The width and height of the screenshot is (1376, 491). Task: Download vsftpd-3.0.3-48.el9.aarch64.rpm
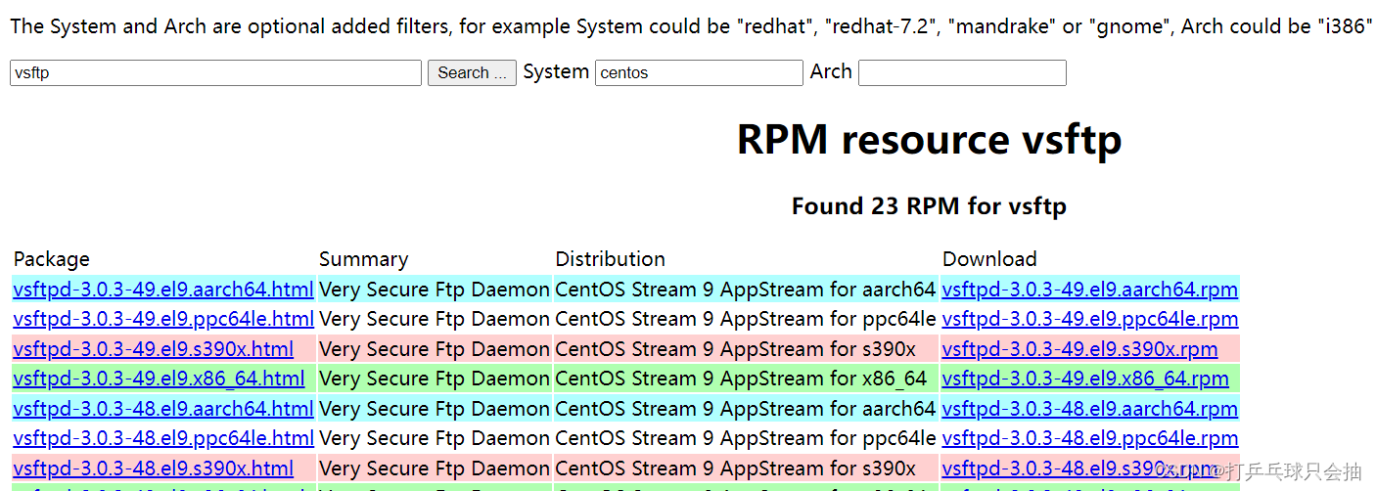coord(1090,408)
